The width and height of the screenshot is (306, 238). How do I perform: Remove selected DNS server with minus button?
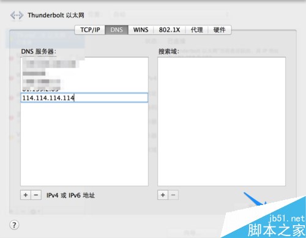point(36,195)
